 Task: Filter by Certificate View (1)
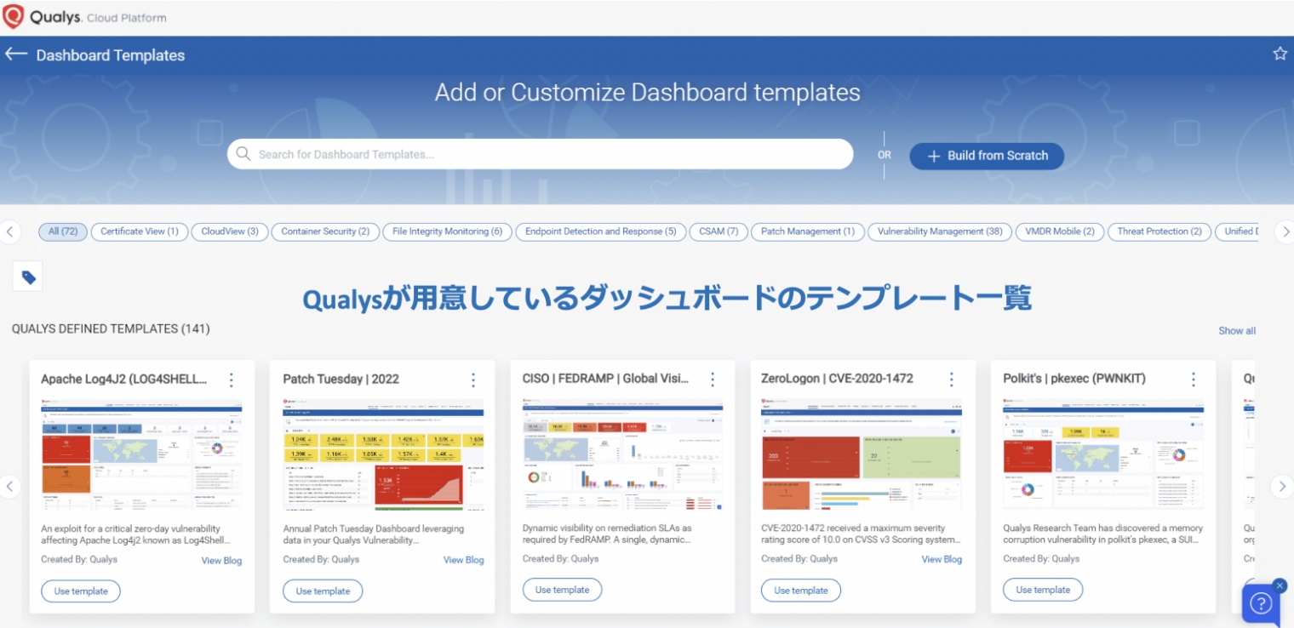pos(140,231)
